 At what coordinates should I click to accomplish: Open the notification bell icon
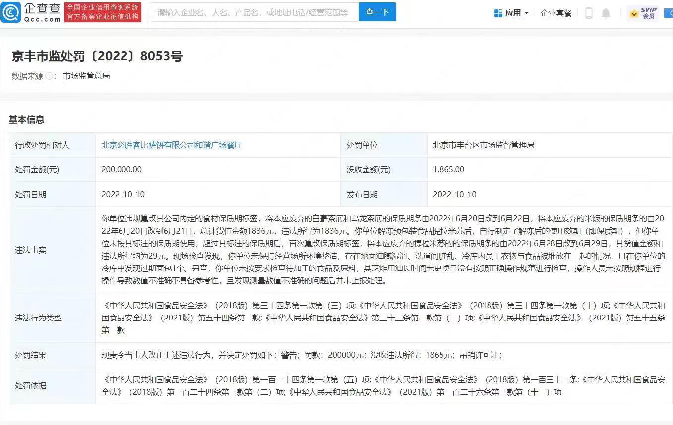[606, 13]
